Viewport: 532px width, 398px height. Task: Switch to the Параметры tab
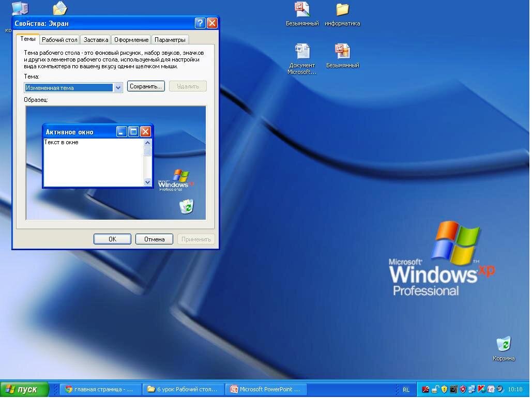[x=170, y=40]
